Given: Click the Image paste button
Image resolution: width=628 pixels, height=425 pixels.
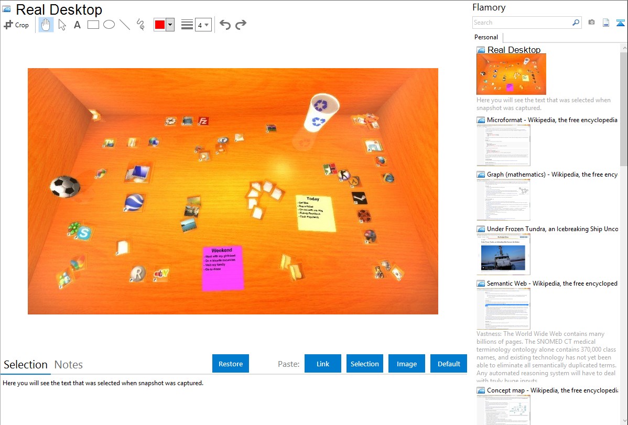Looking at the screenshot, I should click(x=407, y=364).
